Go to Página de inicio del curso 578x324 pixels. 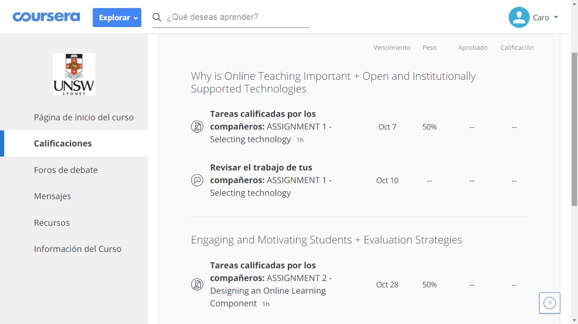click(x=84, y=117)
